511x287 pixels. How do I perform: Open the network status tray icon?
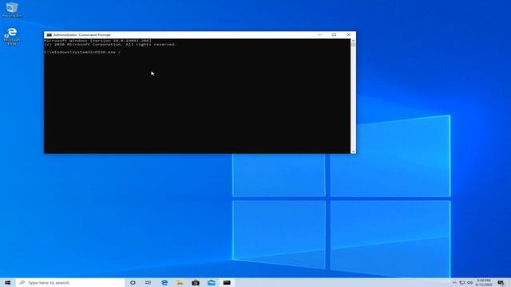click(x=462, y=283)
